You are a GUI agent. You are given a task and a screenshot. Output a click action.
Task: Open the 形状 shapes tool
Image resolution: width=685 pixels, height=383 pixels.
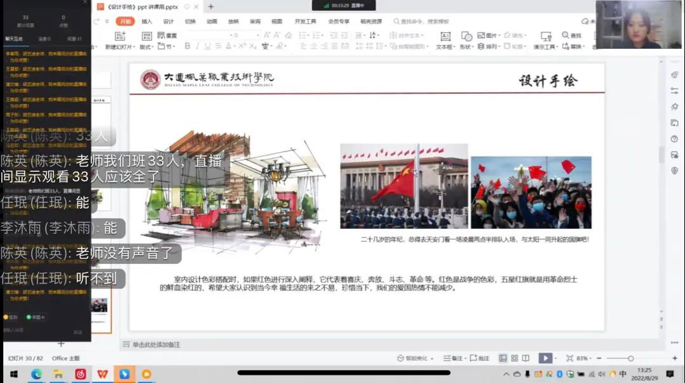point(466,36)
